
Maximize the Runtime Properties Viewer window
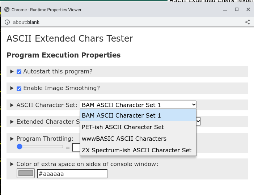[x=237, y=9]
